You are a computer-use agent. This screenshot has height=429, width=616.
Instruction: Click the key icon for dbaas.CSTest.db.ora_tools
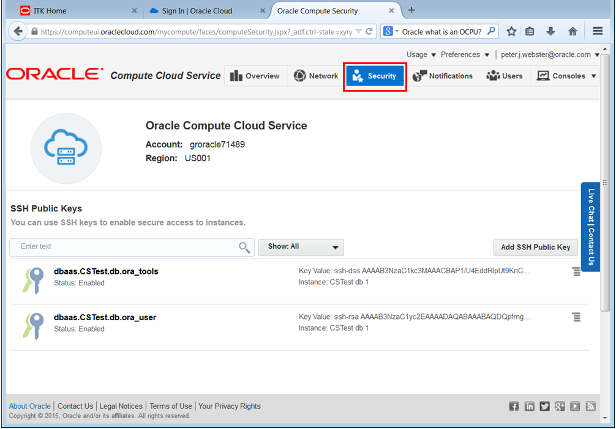click(33, 280)
